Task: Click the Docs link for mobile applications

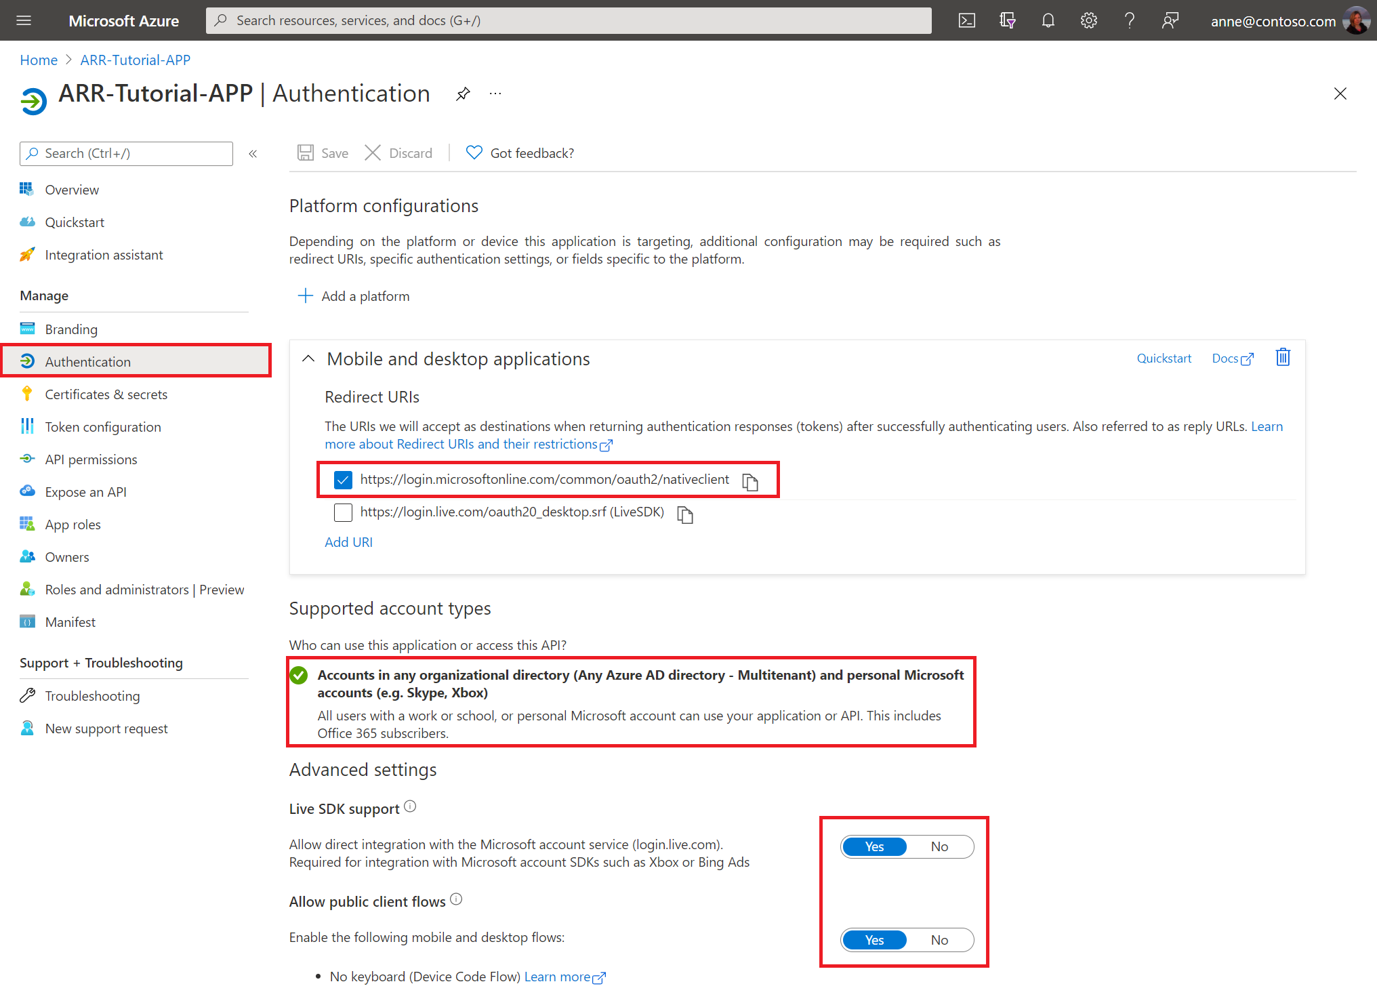Action: 1233,358
